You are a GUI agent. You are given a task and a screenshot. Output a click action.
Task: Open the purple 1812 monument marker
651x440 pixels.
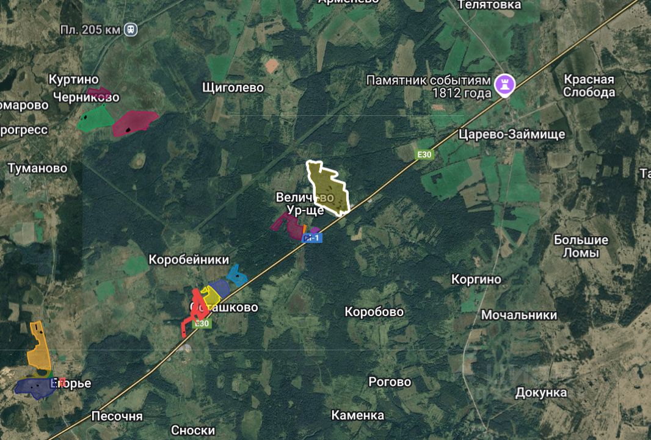[504, 85]
